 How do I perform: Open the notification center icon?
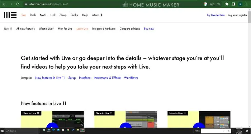247,131
